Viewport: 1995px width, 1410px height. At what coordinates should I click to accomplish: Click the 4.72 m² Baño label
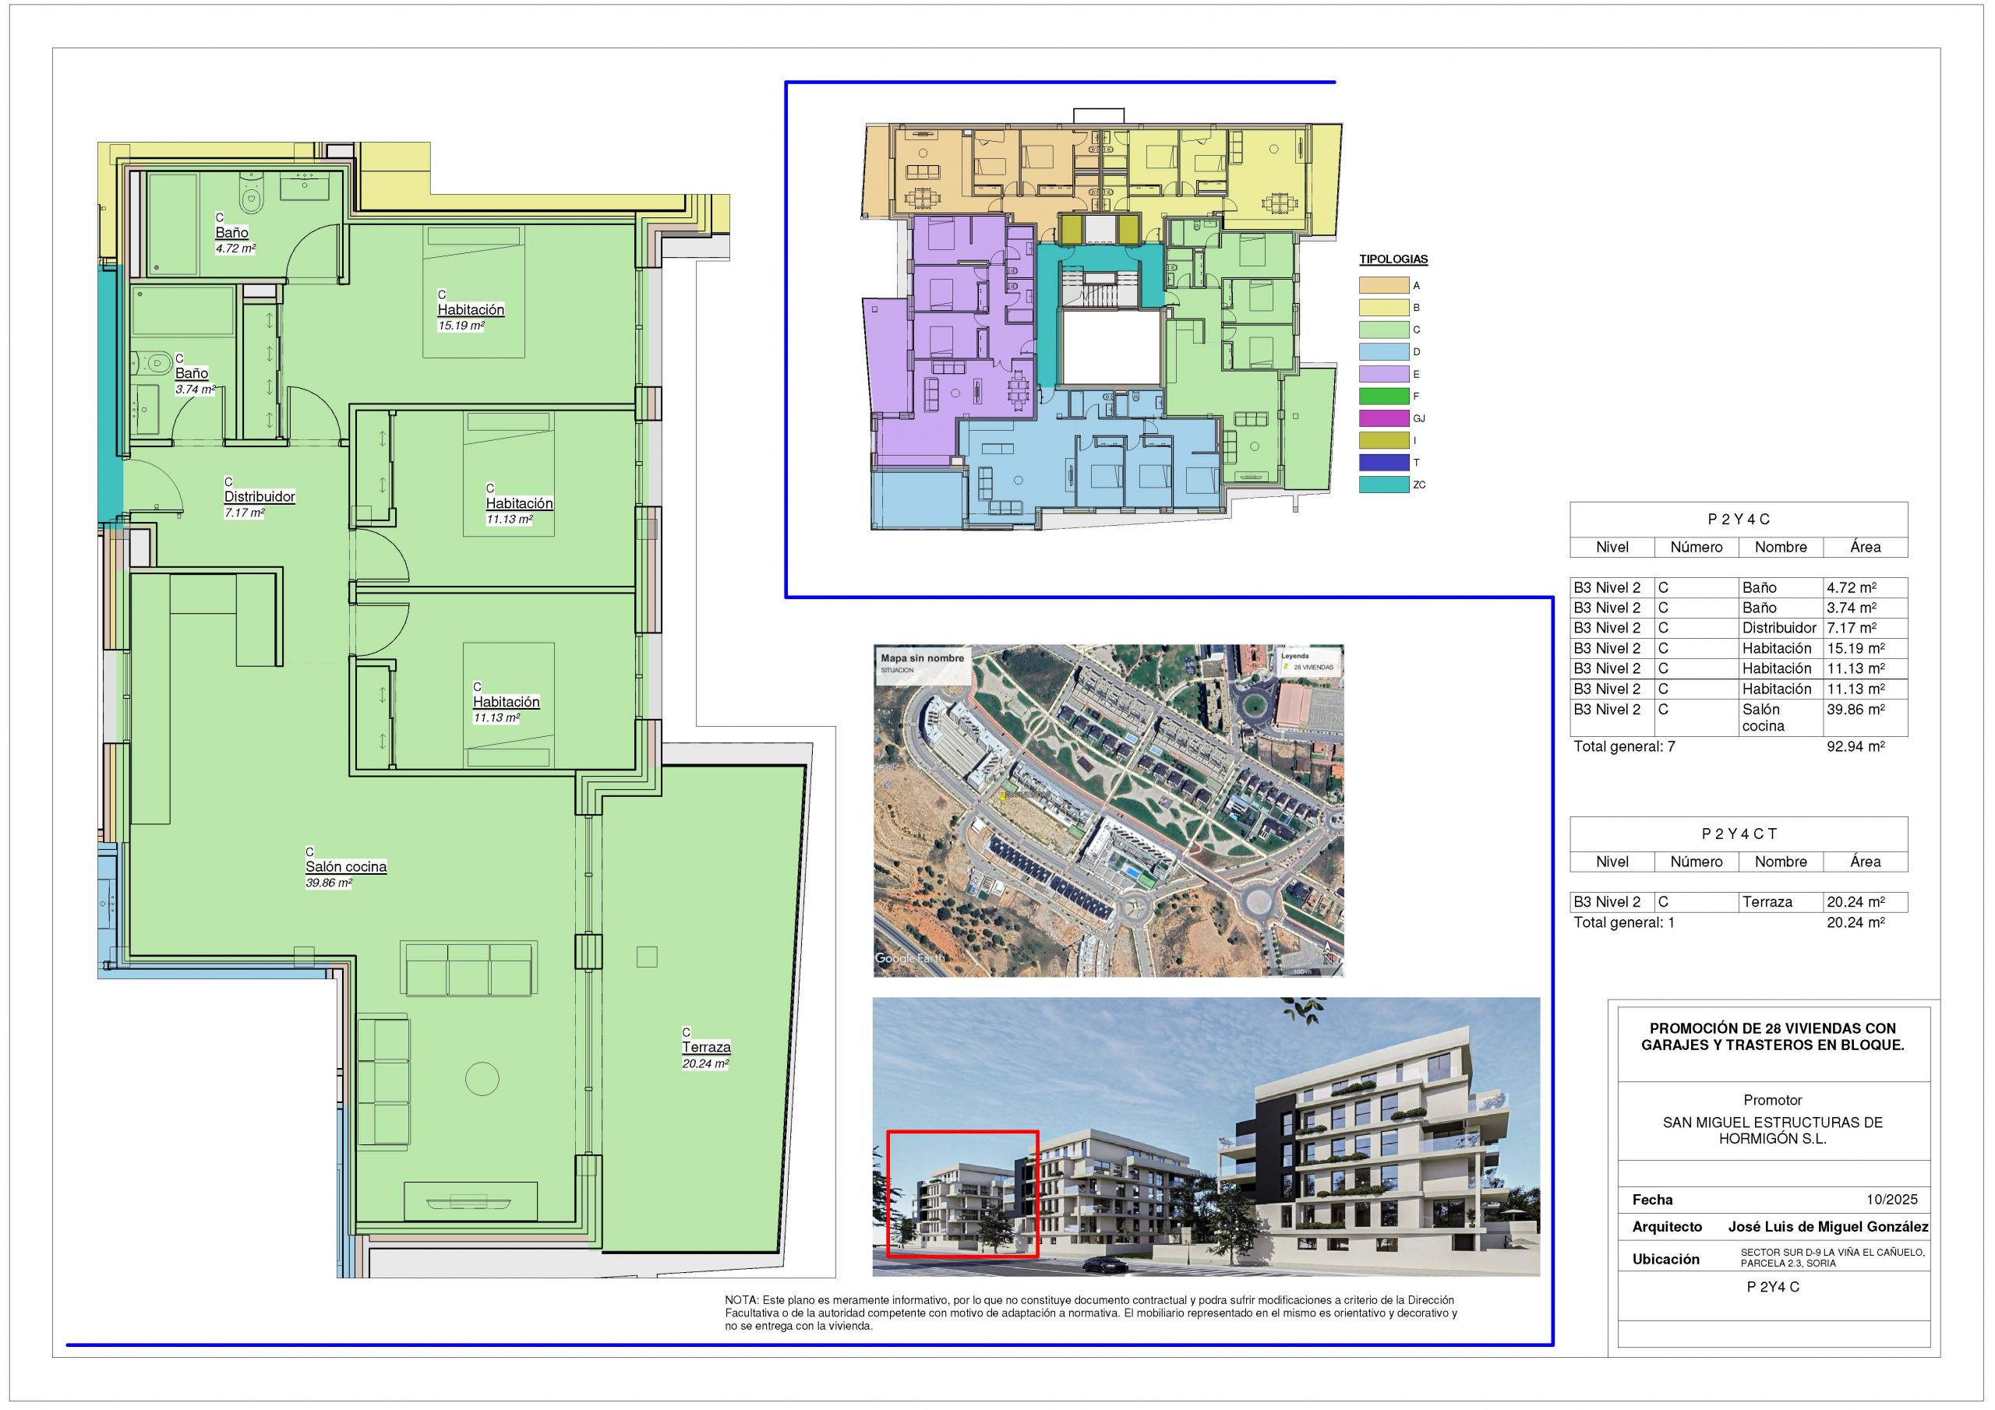pyautogui.click(x=232, y=233)
